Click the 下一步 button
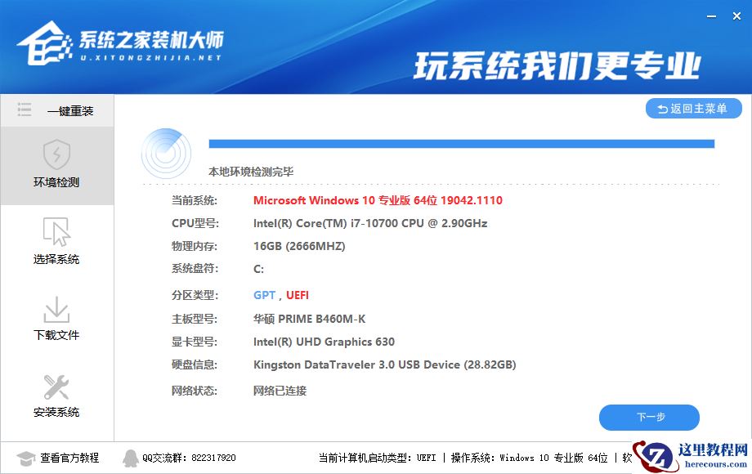Image resolution: width=752 pixels, height=474 pixels. (x=650, y=417)
